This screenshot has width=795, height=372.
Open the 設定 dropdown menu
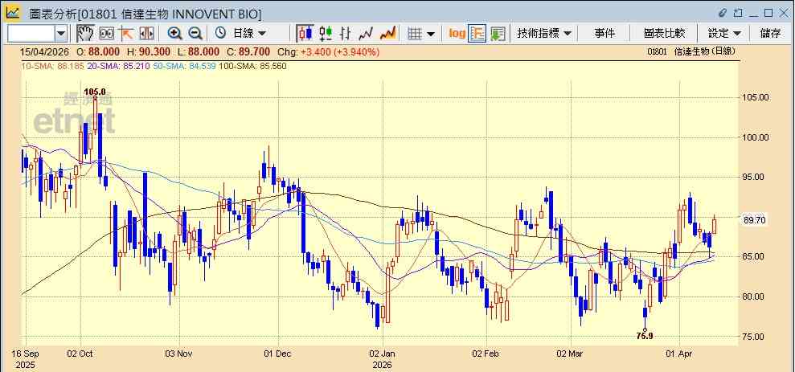coord(724,34)
